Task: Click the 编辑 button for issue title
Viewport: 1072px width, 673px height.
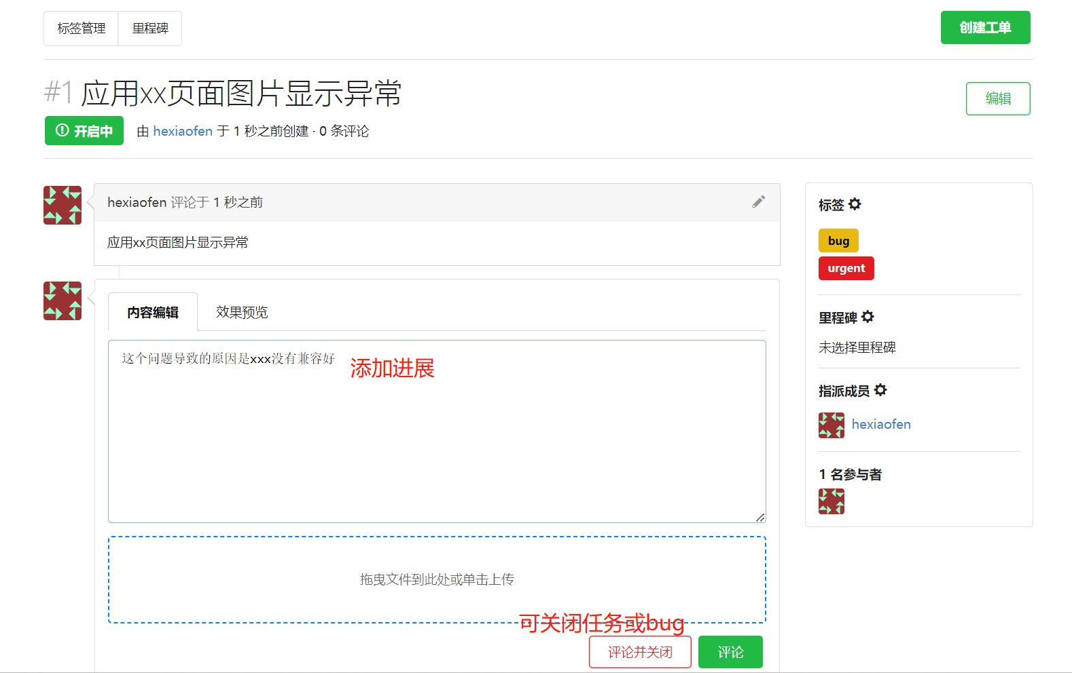Action: 997,99
